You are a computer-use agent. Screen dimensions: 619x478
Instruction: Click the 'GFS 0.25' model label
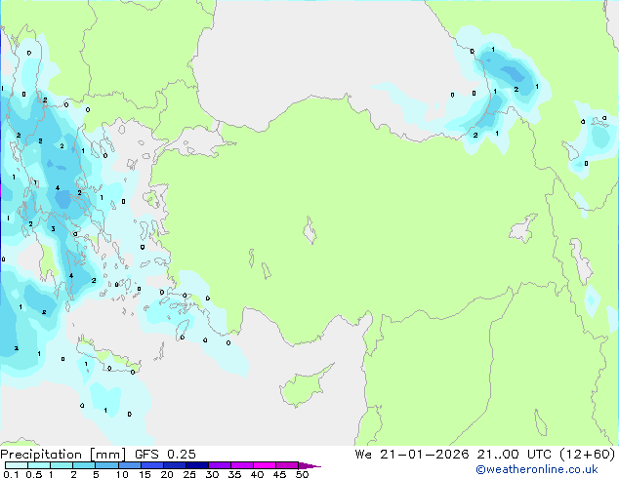tap(165, 455)
